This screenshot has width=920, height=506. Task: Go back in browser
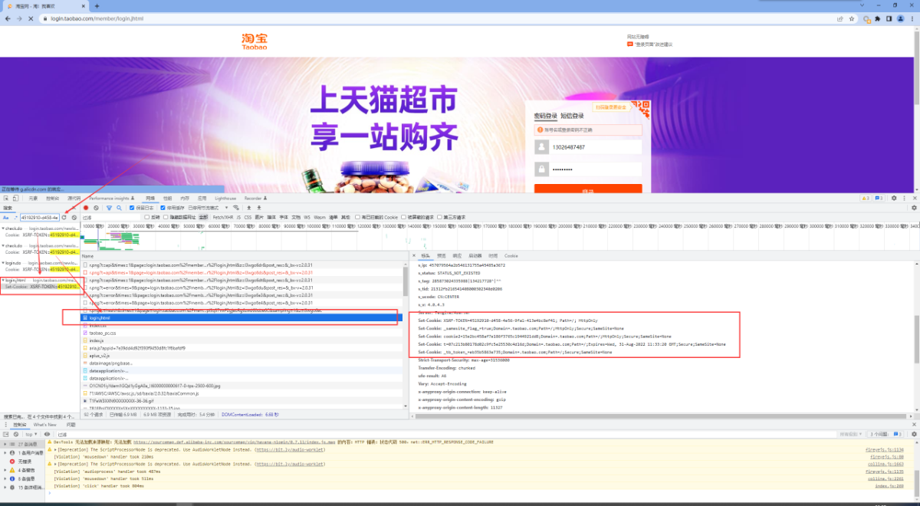pos(8,18)
